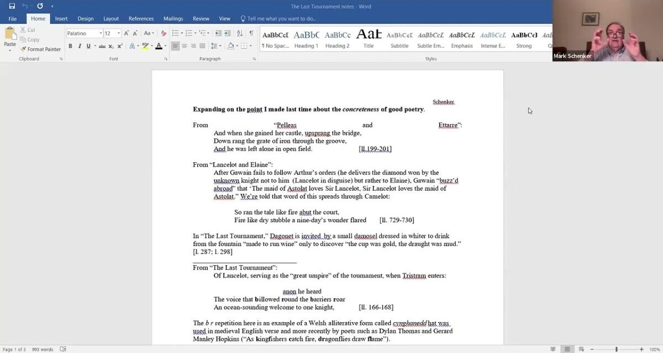Apply the Subtitle style
This screenshot has width=663, height=353.
point(399,40)
